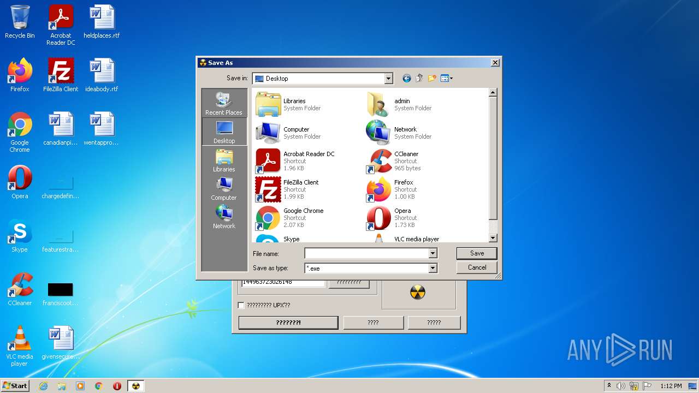
Task: Click the number field in background window
Action: pyautogui.click(x=283, y=282)
